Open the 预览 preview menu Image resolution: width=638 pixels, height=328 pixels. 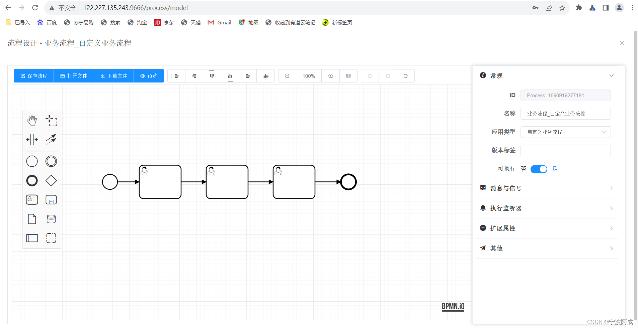click(149, 76)
